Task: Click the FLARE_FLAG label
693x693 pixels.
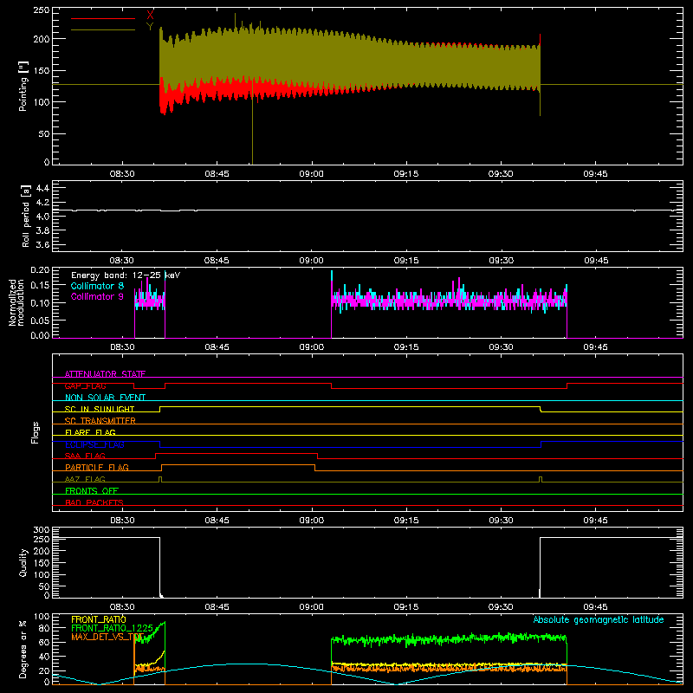Action: click(x=90, y=432)
